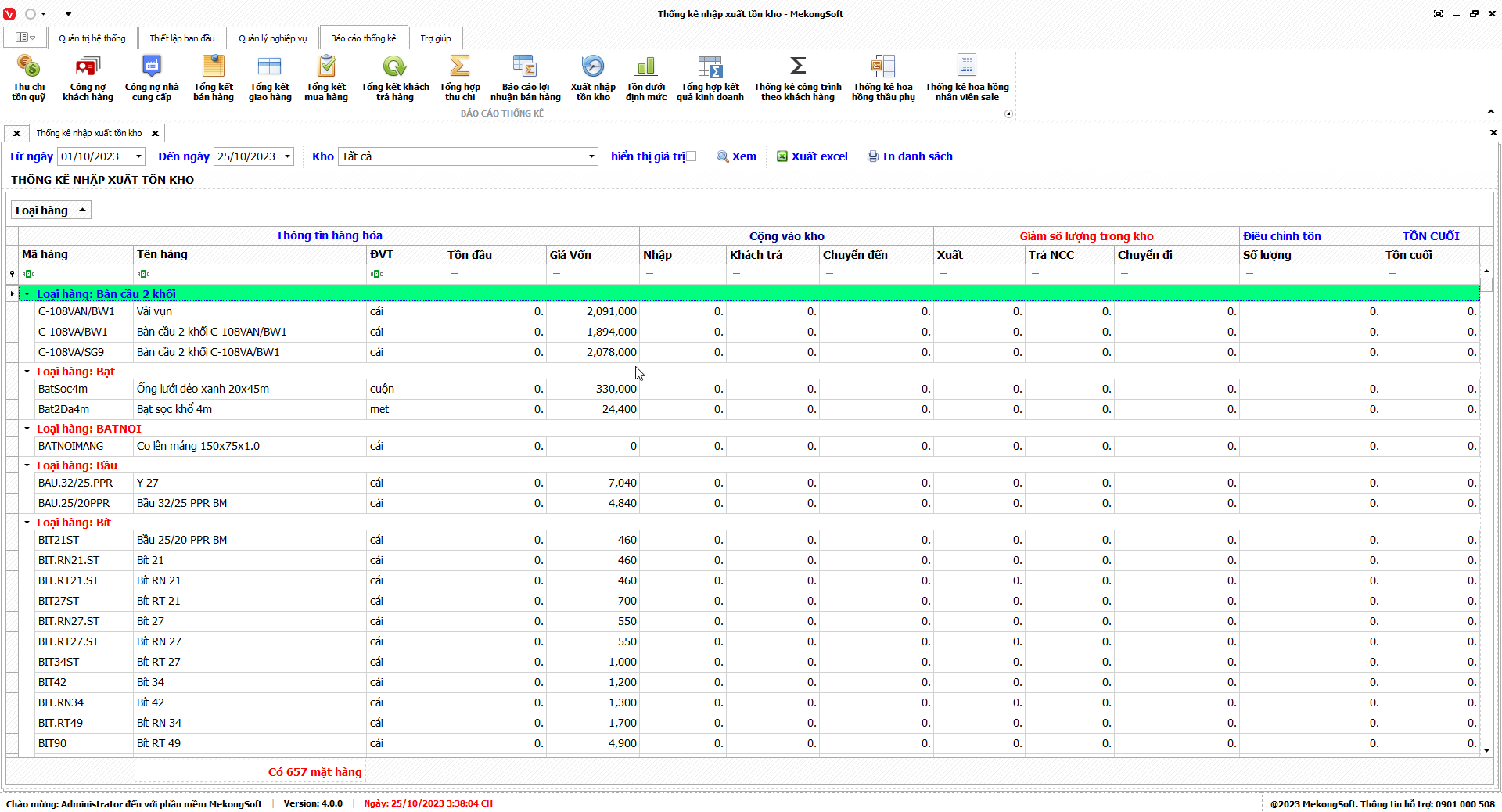Open Tổng kết mua hàng report
Image resolution: width=1502 pixels, height=812 pixels.
click(x=325, y=77)
